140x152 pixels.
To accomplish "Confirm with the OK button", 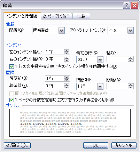I will click(x=96, y=145).
